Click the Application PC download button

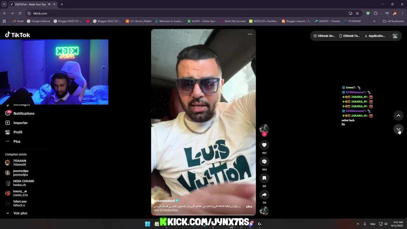375,36
